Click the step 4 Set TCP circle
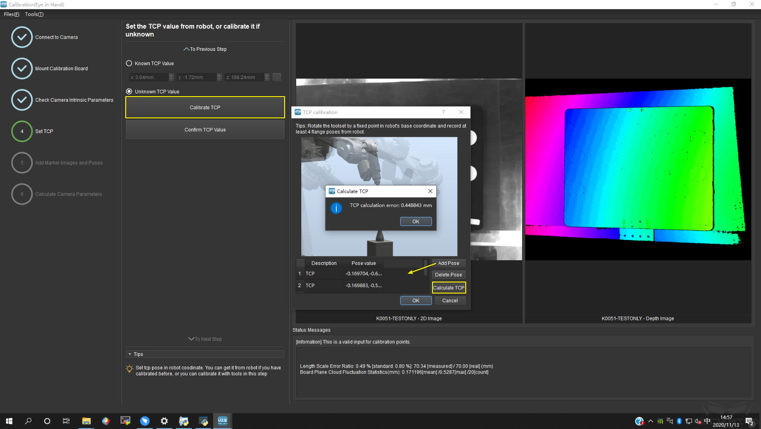The image size is (761, 429). click(x=22, y=131)
